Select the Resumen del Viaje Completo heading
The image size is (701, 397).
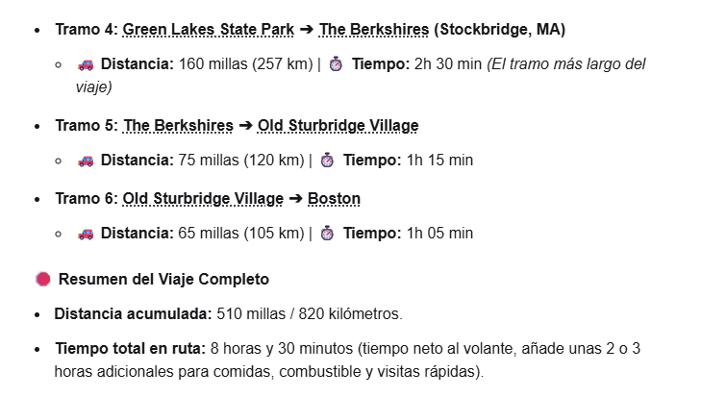[x=163, y=280]
